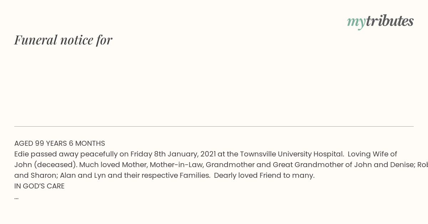The width and height of the screenshot is (428, 224).
Task: Click 'IN GOD'S CARE' line
Action: 39,186
